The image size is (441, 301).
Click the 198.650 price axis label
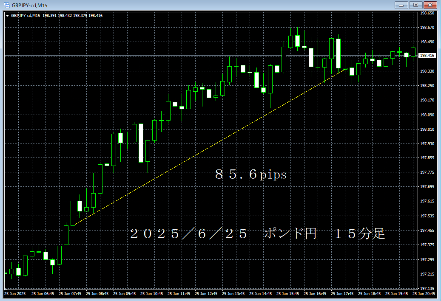click(x=427, y=13)
